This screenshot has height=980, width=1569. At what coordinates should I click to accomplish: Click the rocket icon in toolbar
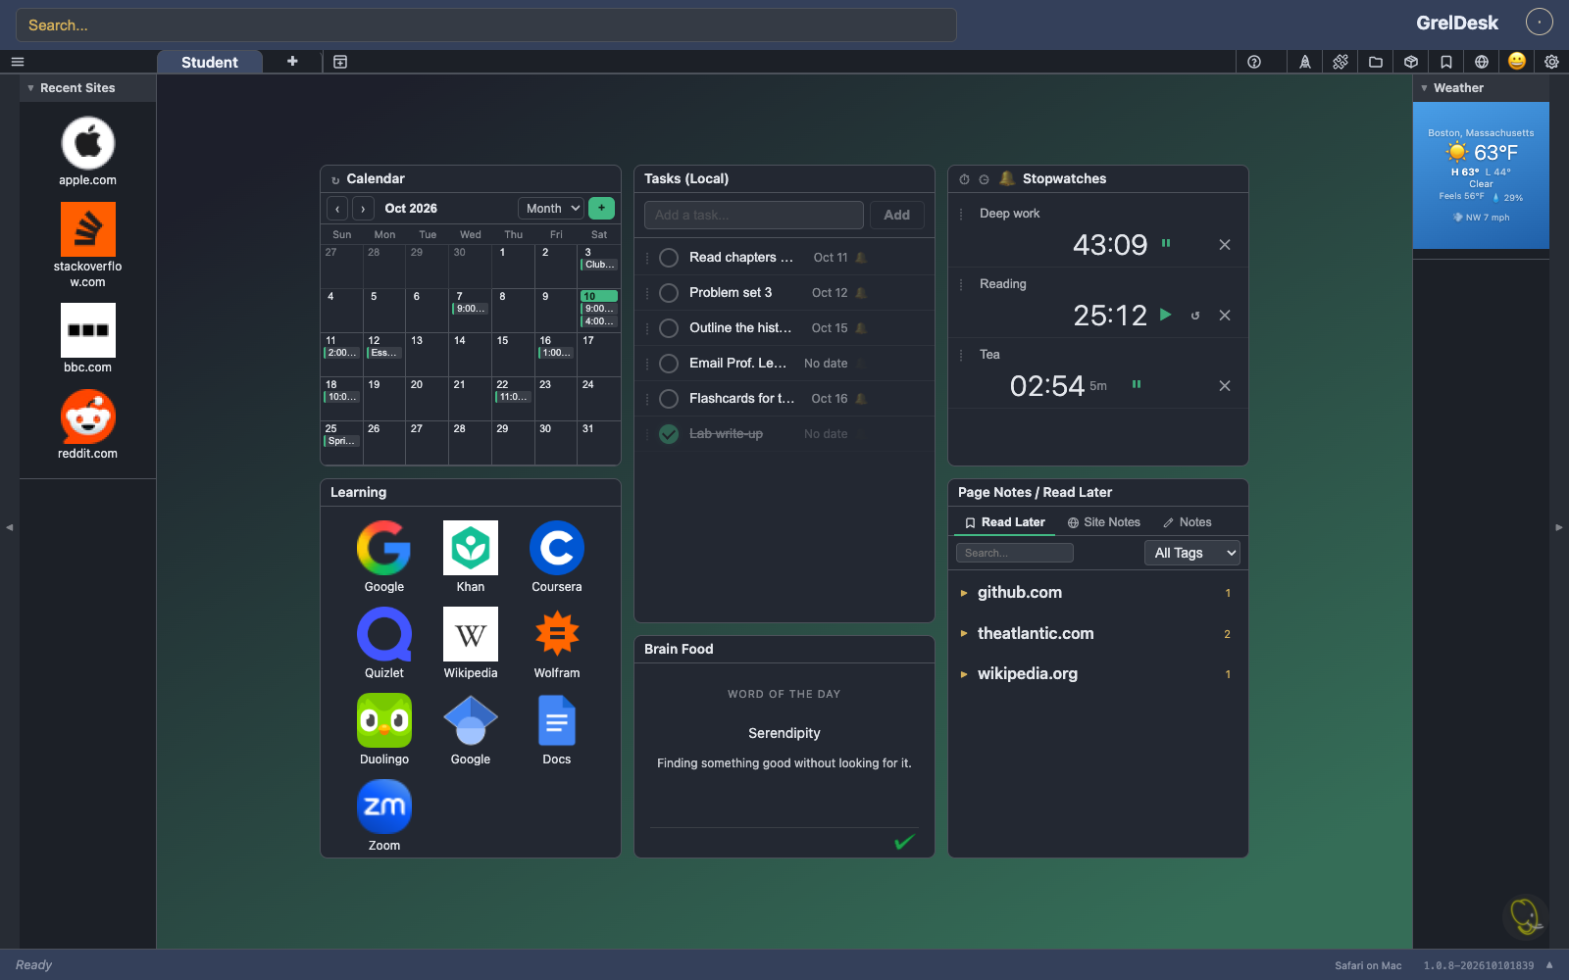coord(1305,62)
